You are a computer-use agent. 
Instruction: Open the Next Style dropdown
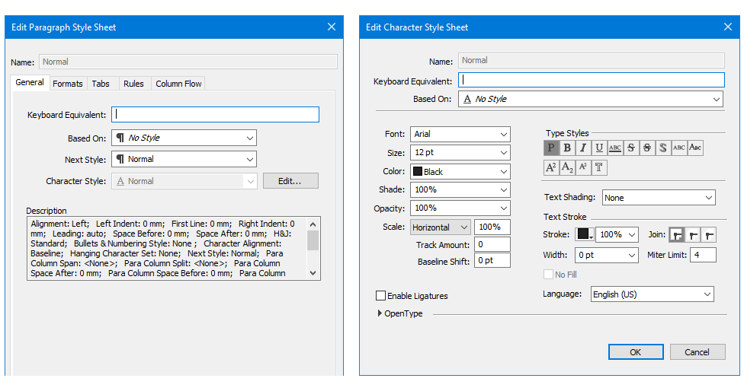[184, 159]
